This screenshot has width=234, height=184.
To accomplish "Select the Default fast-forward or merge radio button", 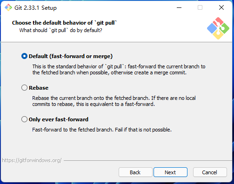I will click(24, 56).
